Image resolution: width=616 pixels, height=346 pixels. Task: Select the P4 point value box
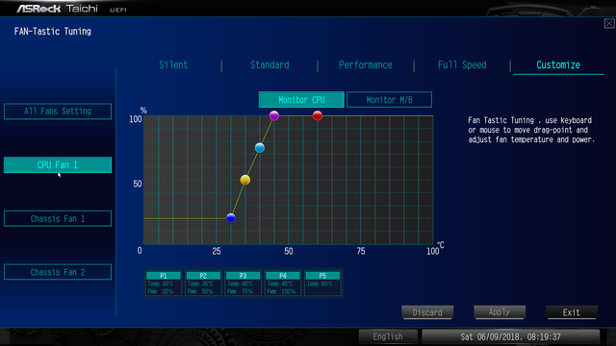click(x=282, y=284)
